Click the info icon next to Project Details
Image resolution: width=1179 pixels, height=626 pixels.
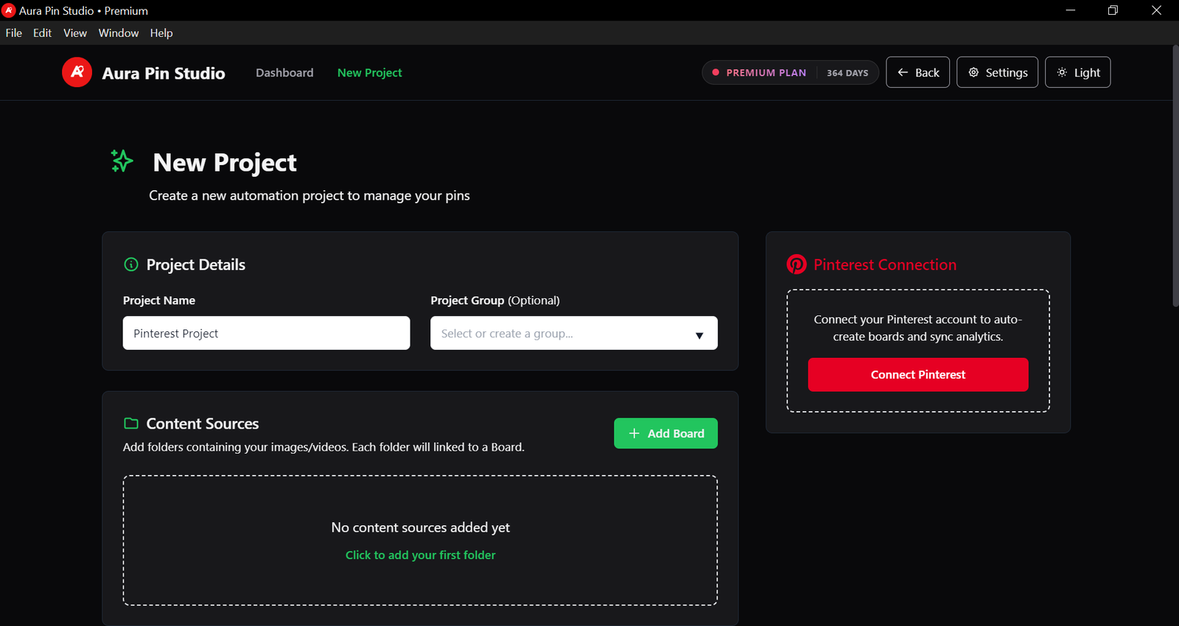pyautogui.click(x=131, y=264)
